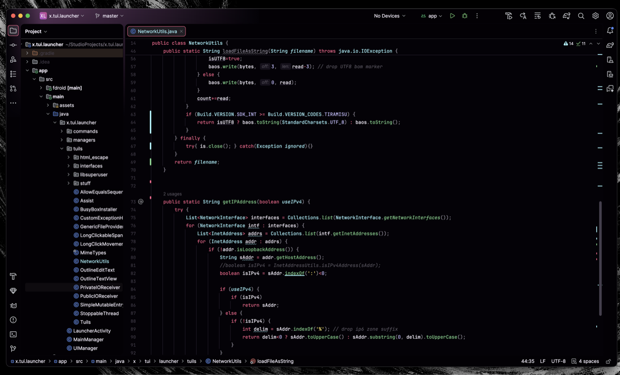
Task: Open the 4 spaces indent settings
Action: [585, 361]
